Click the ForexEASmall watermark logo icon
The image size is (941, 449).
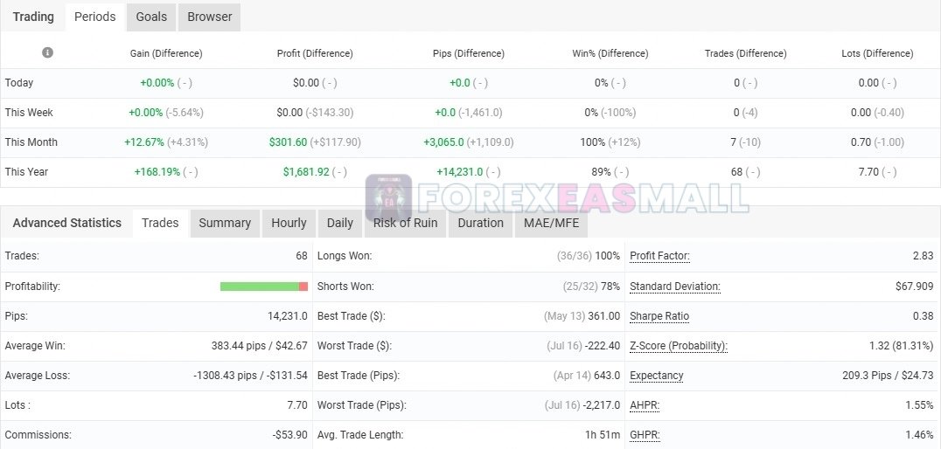tap(389, 197)
